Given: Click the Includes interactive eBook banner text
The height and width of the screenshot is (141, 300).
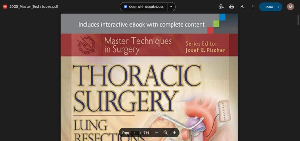Looking at the screenshot, I should [142, 25].
